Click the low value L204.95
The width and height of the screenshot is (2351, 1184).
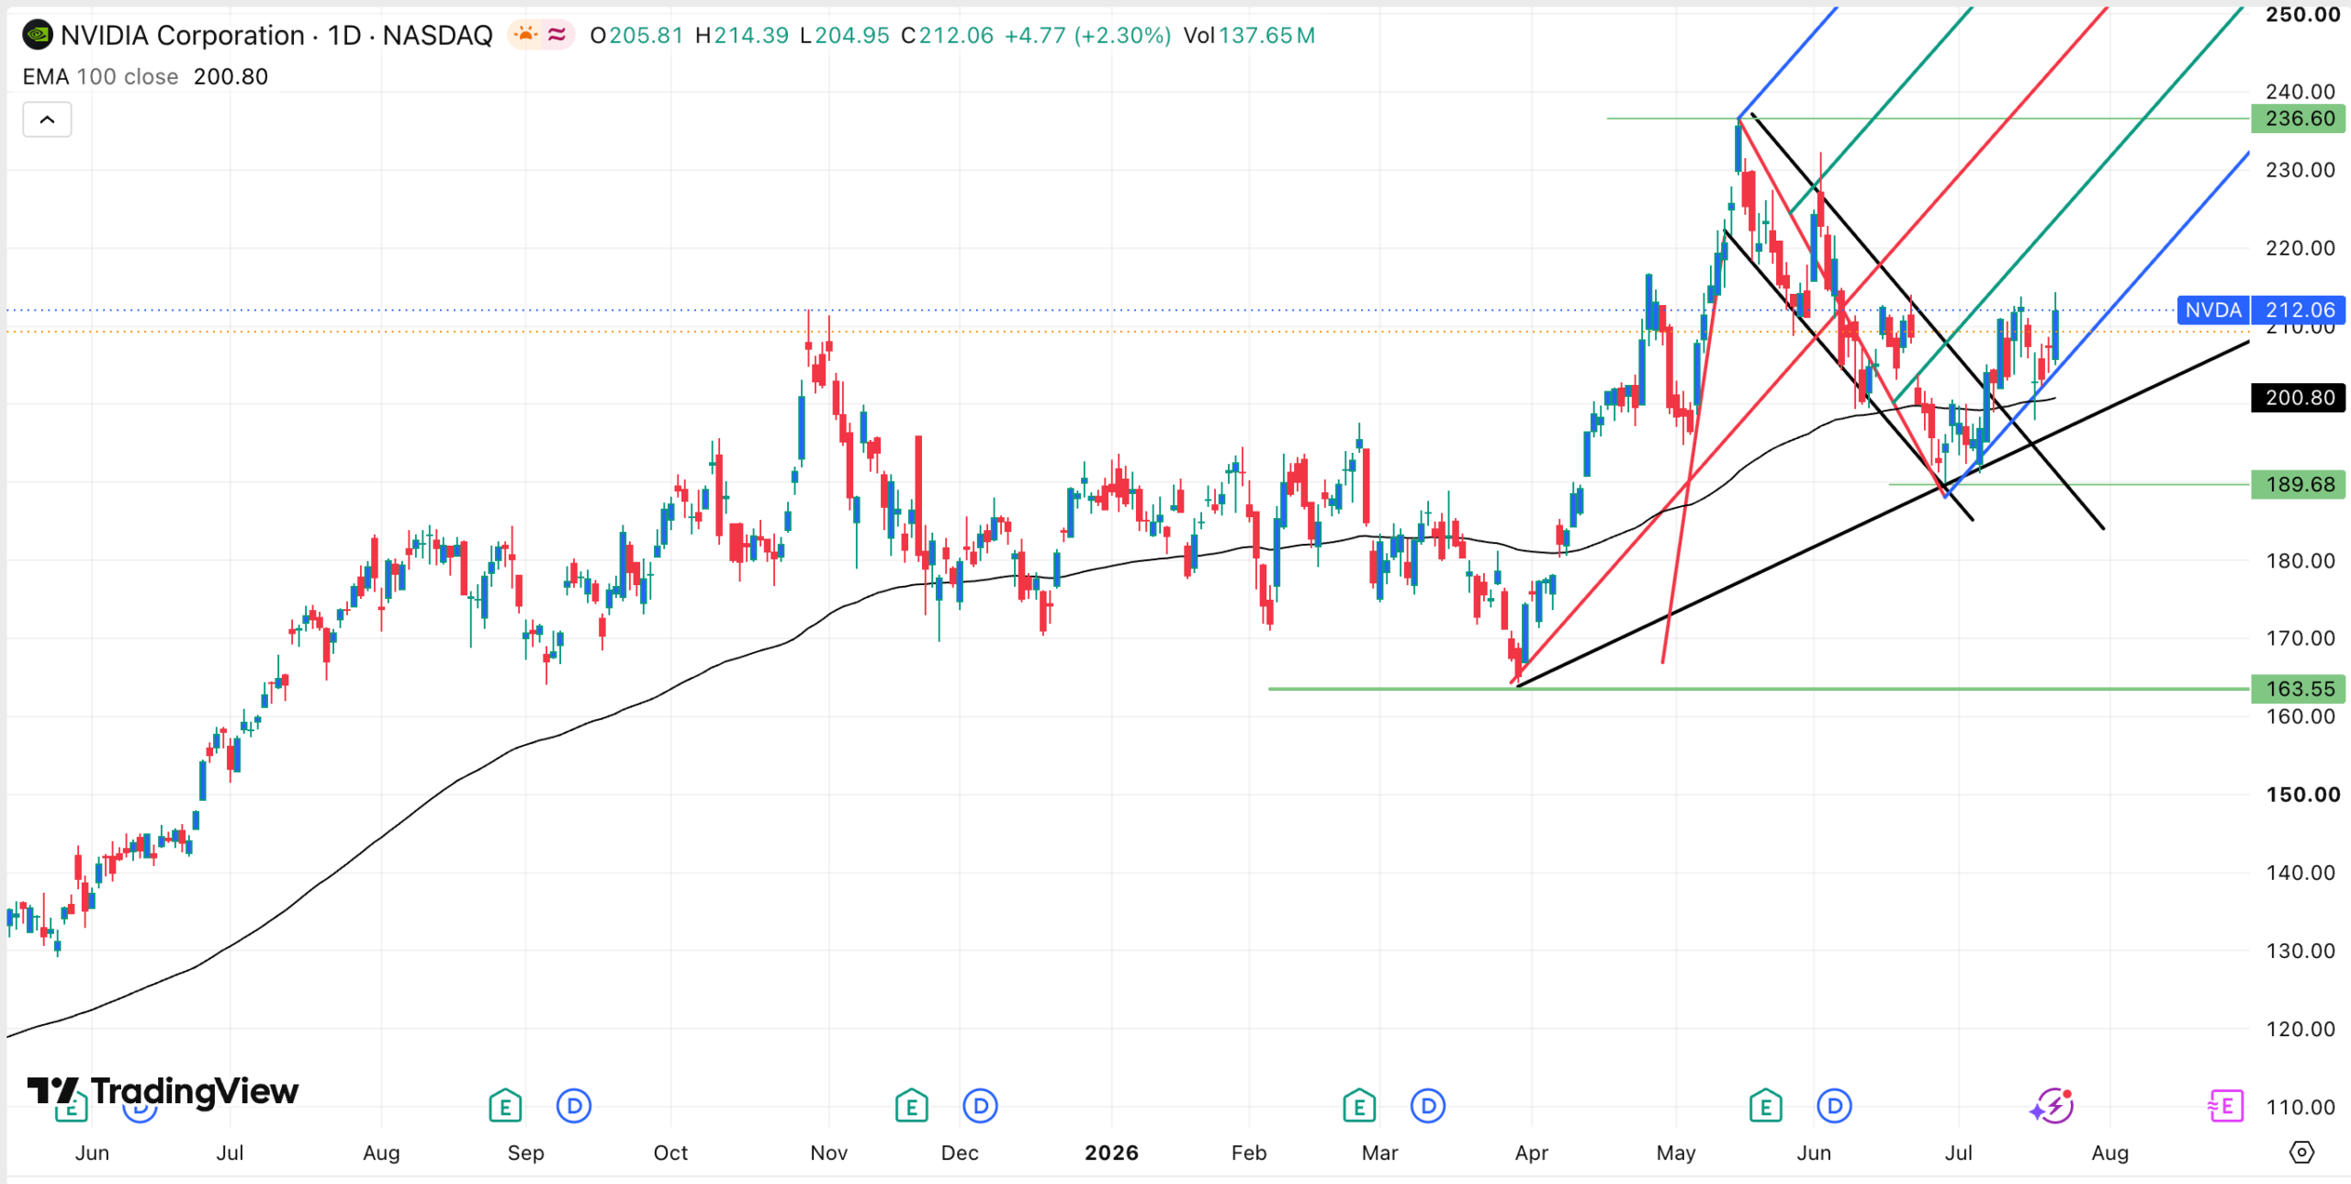[844, 36]
